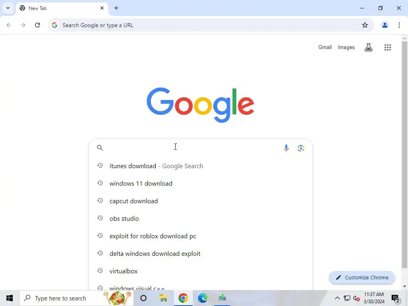Click the Google G icon in the address bar
The height and width of the screenshot is (306, 408).
click(54, 25)
